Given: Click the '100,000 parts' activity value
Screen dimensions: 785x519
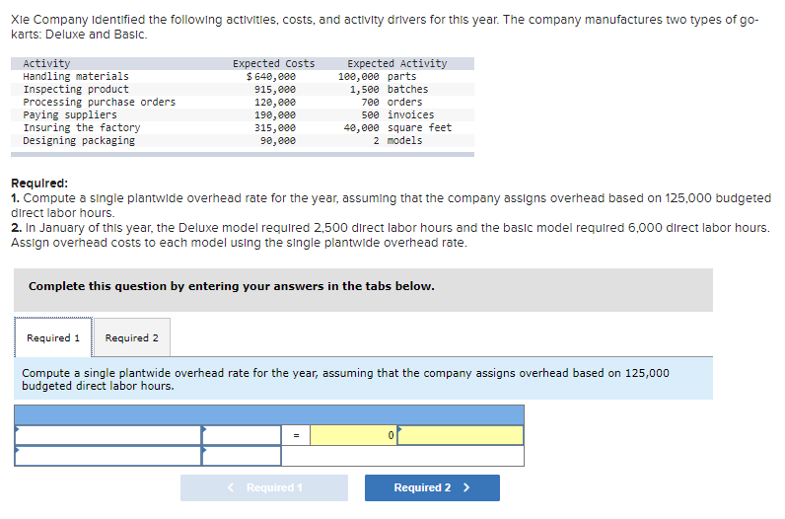Looking at the screenshot, I should click(377, 77).
